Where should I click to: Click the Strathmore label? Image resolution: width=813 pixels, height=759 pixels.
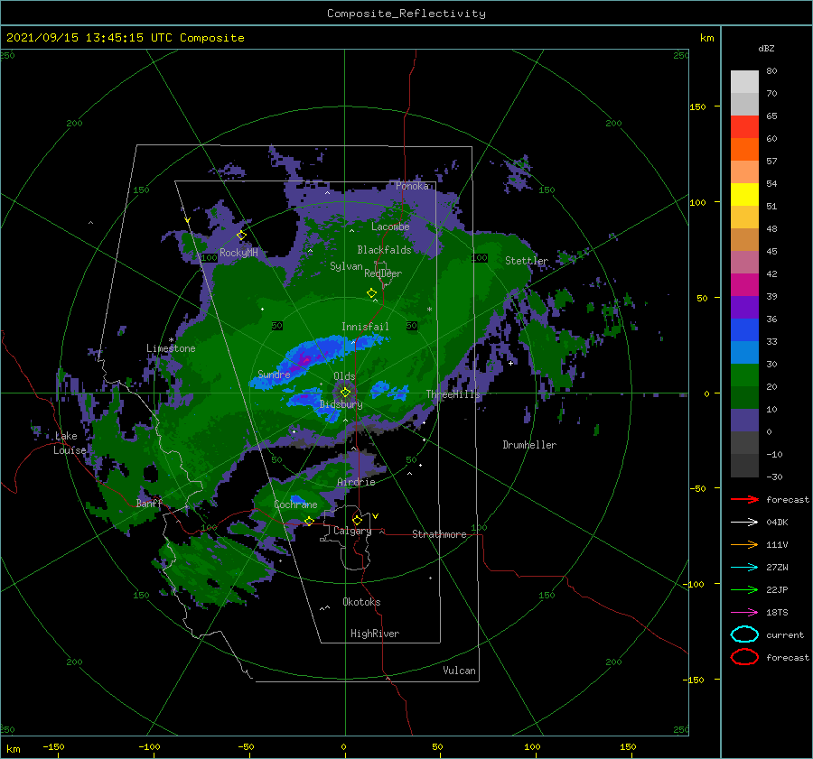439,534
